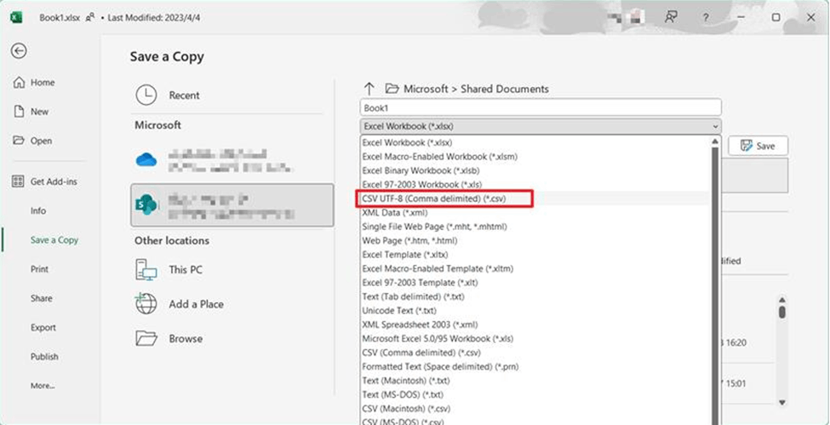Go to the Info page
This screenshot has width=830, height=425.
coord(38,211)
